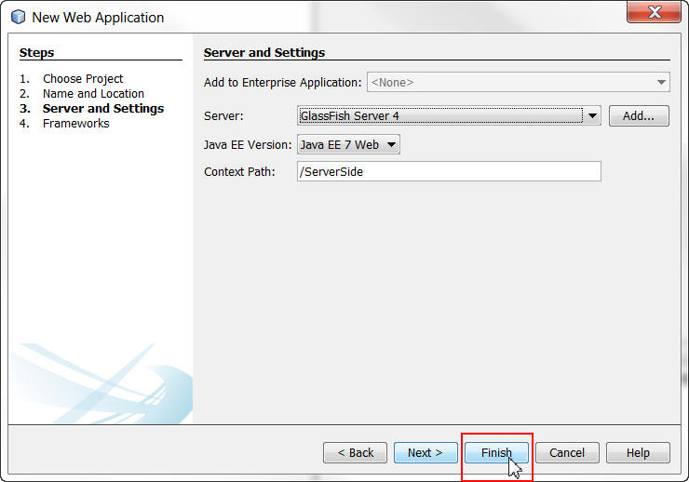Select the Name and Location step
Image resolution: width=689 pixels, height=482 pixels.
(x=93, y=93)
